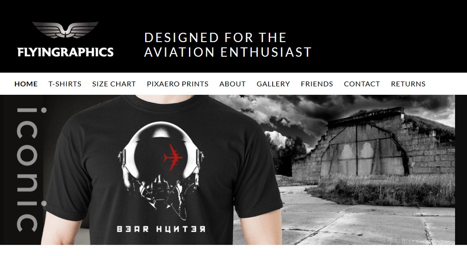Navigate to PIXAERO PRINTS

(x=178, y=84)
